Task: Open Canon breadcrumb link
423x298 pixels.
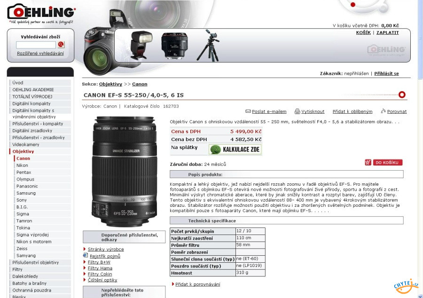Action: point(140,84)
